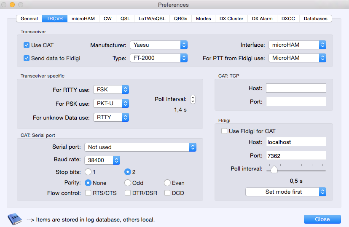Enable RTS/CTS flow control
This screenshot has height=227, width=349.
pos(89,193)
